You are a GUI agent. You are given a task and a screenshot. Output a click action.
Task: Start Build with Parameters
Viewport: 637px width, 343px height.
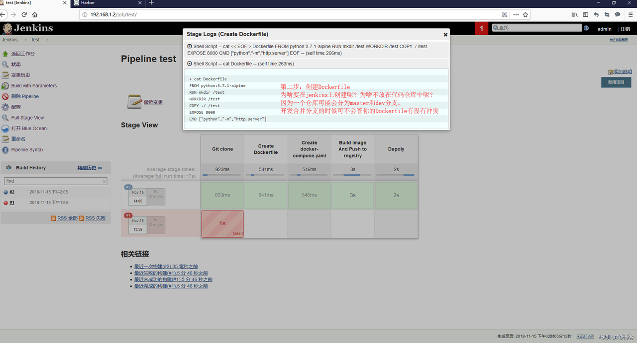coord(34,86)
